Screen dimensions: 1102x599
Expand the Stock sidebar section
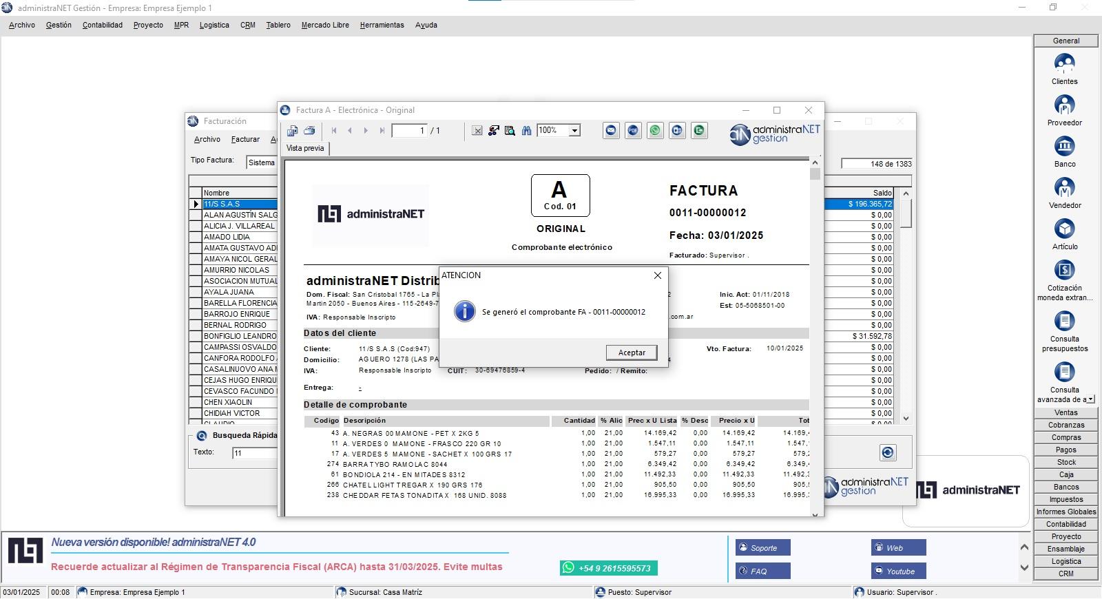click(x=1065, y=462)
